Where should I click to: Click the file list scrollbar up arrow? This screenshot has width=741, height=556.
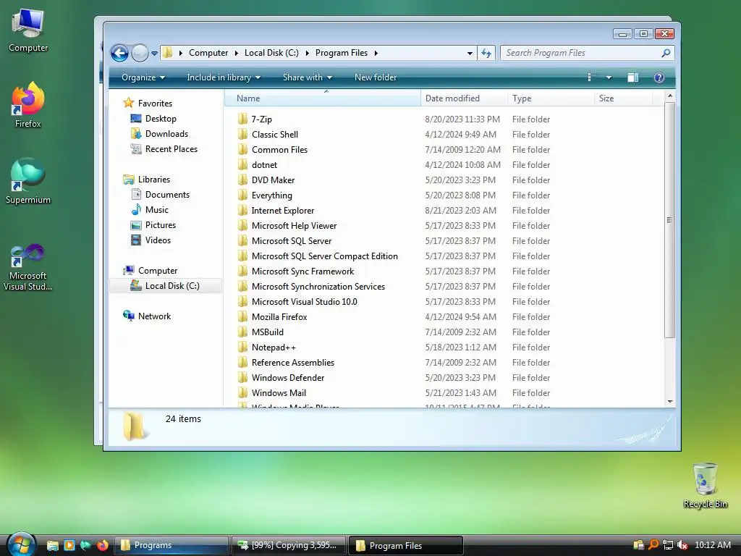point(669,96)
